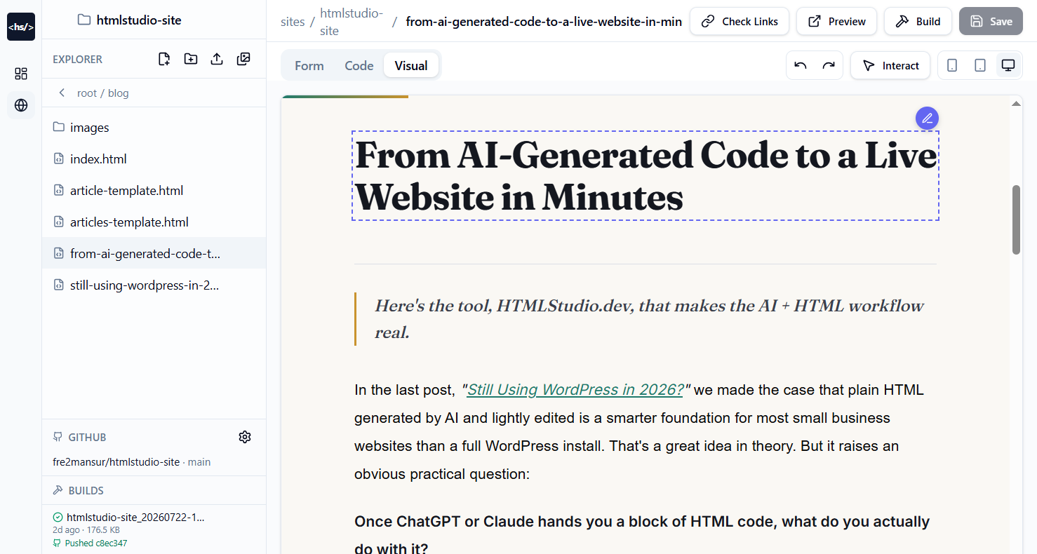Click the new file icon in Explorer
The height and width of the screenshot is (554, 1037).
point(164,59)
